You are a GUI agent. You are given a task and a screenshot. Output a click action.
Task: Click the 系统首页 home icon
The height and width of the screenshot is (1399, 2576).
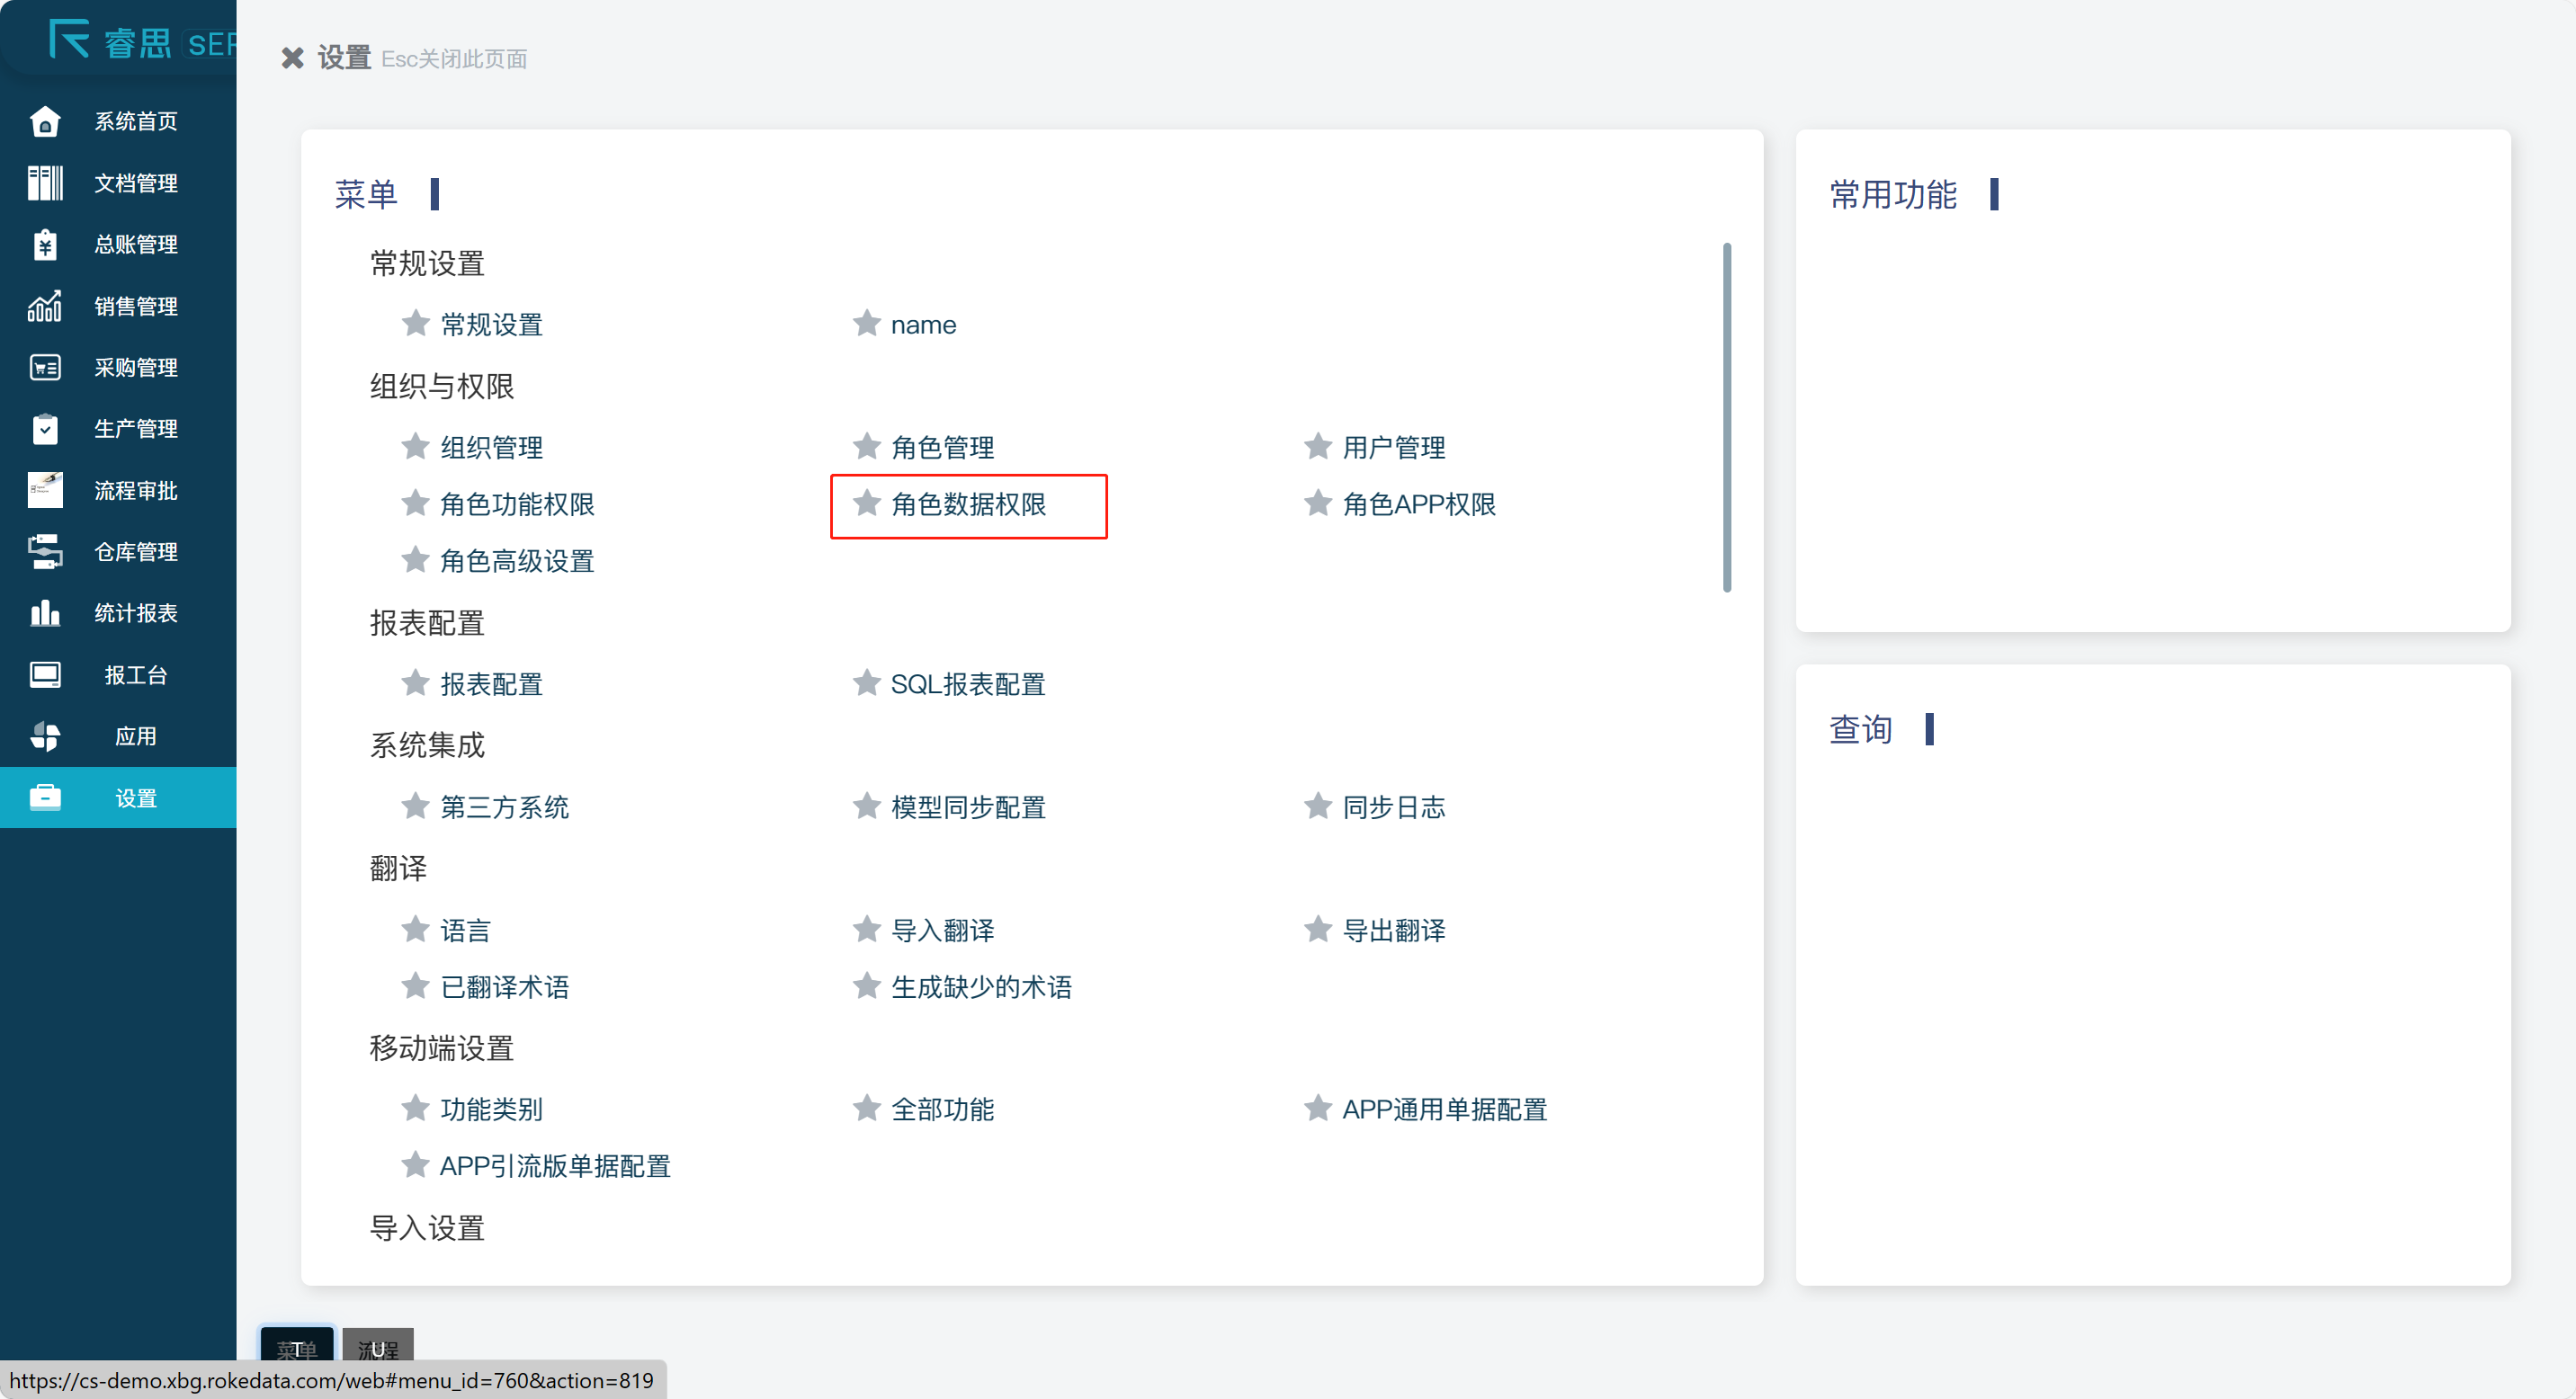45,122
